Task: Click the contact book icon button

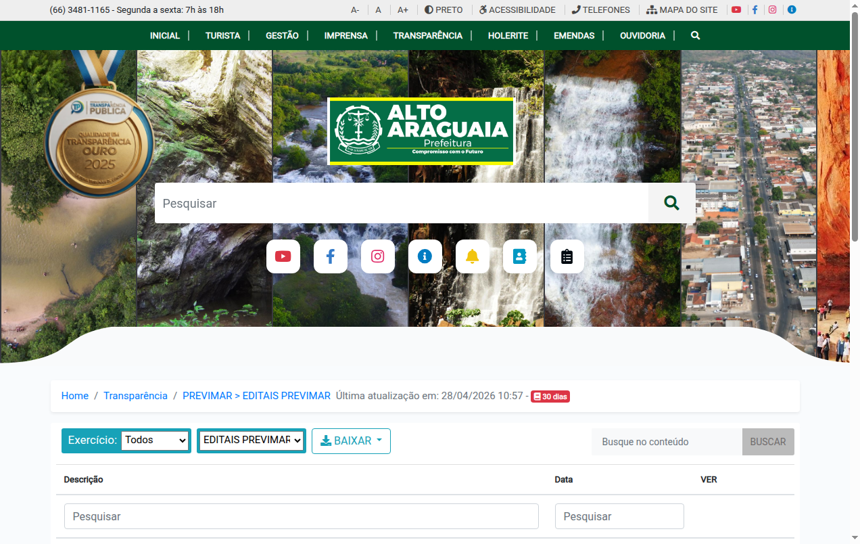Action: (x=520, y=256)
